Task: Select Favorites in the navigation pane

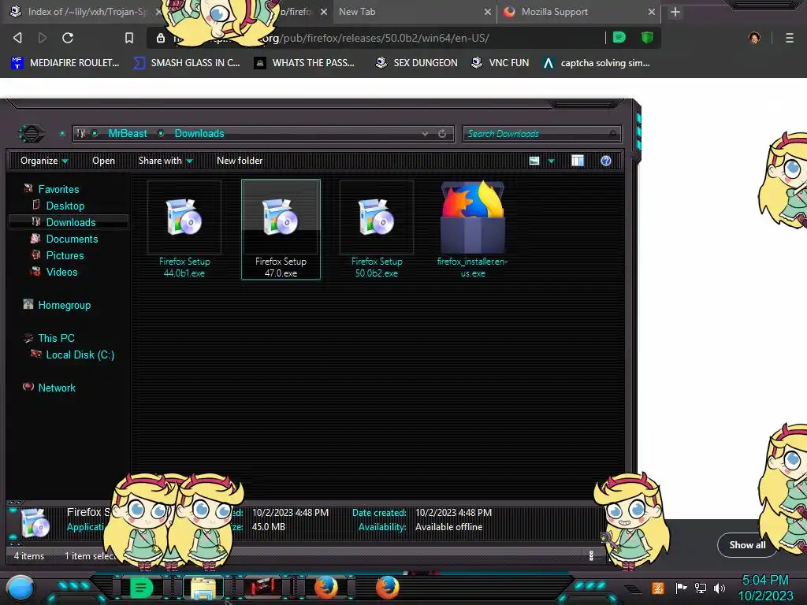Action: tap(58, 189)
